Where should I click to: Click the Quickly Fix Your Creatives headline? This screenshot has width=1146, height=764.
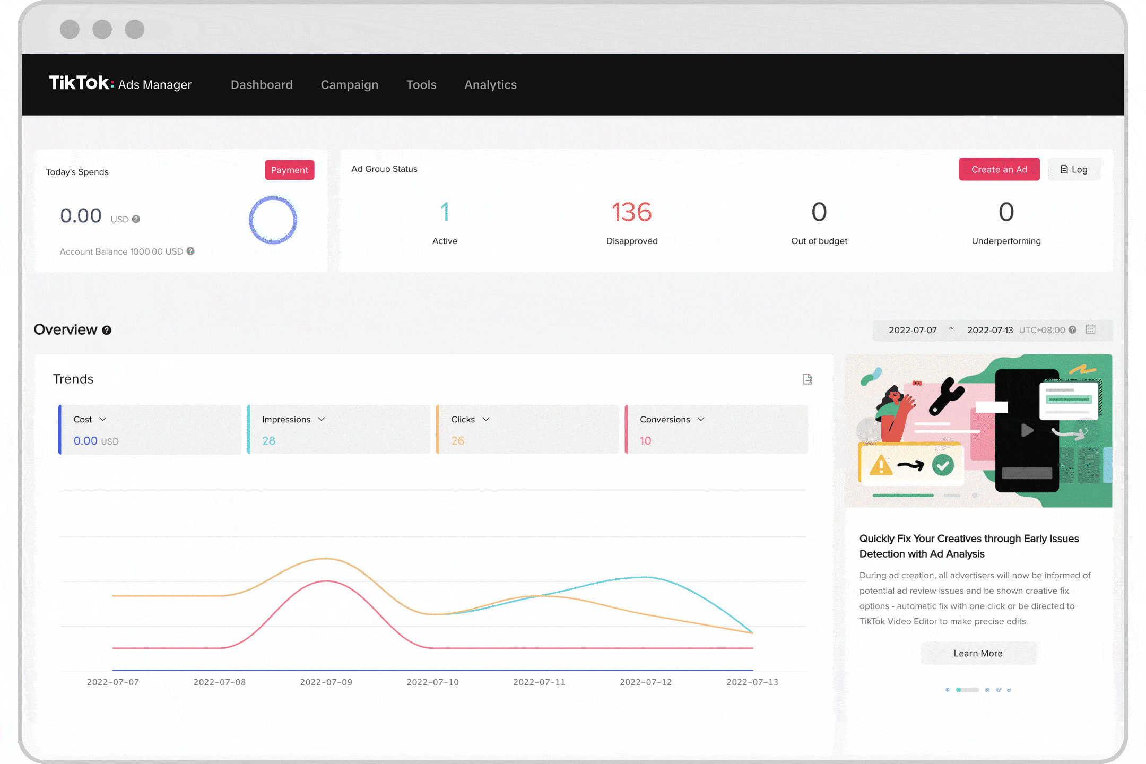[969, 546]
